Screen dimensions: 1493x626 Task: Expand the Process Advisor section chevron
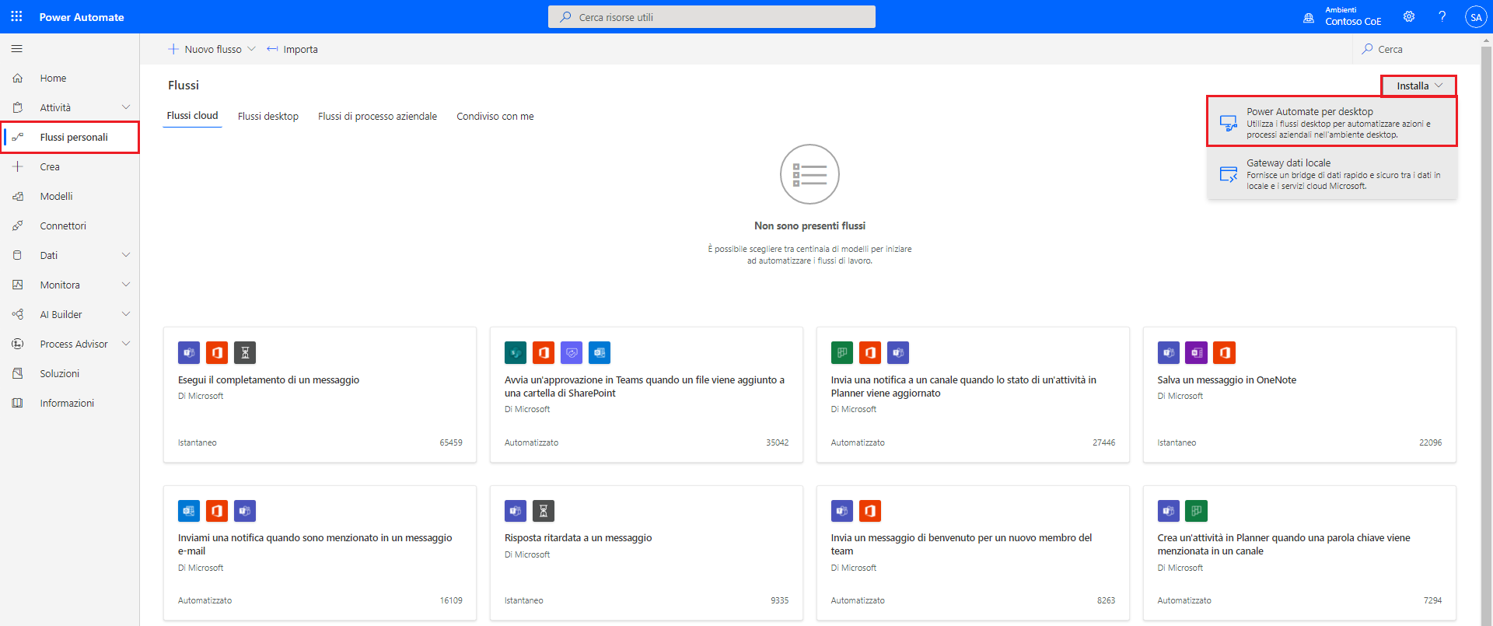126,344
